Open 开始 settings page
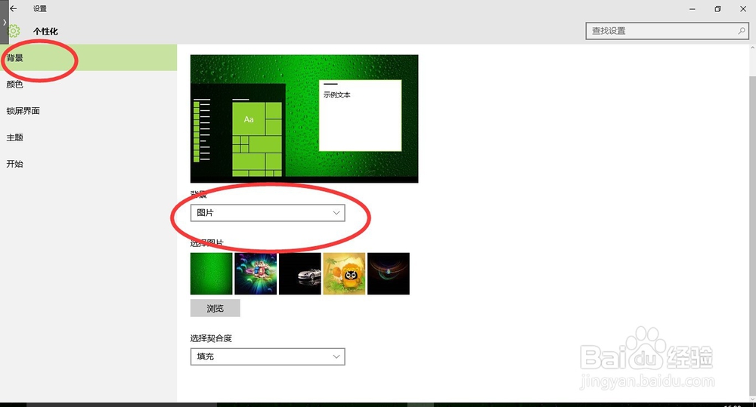 point(88,164)
